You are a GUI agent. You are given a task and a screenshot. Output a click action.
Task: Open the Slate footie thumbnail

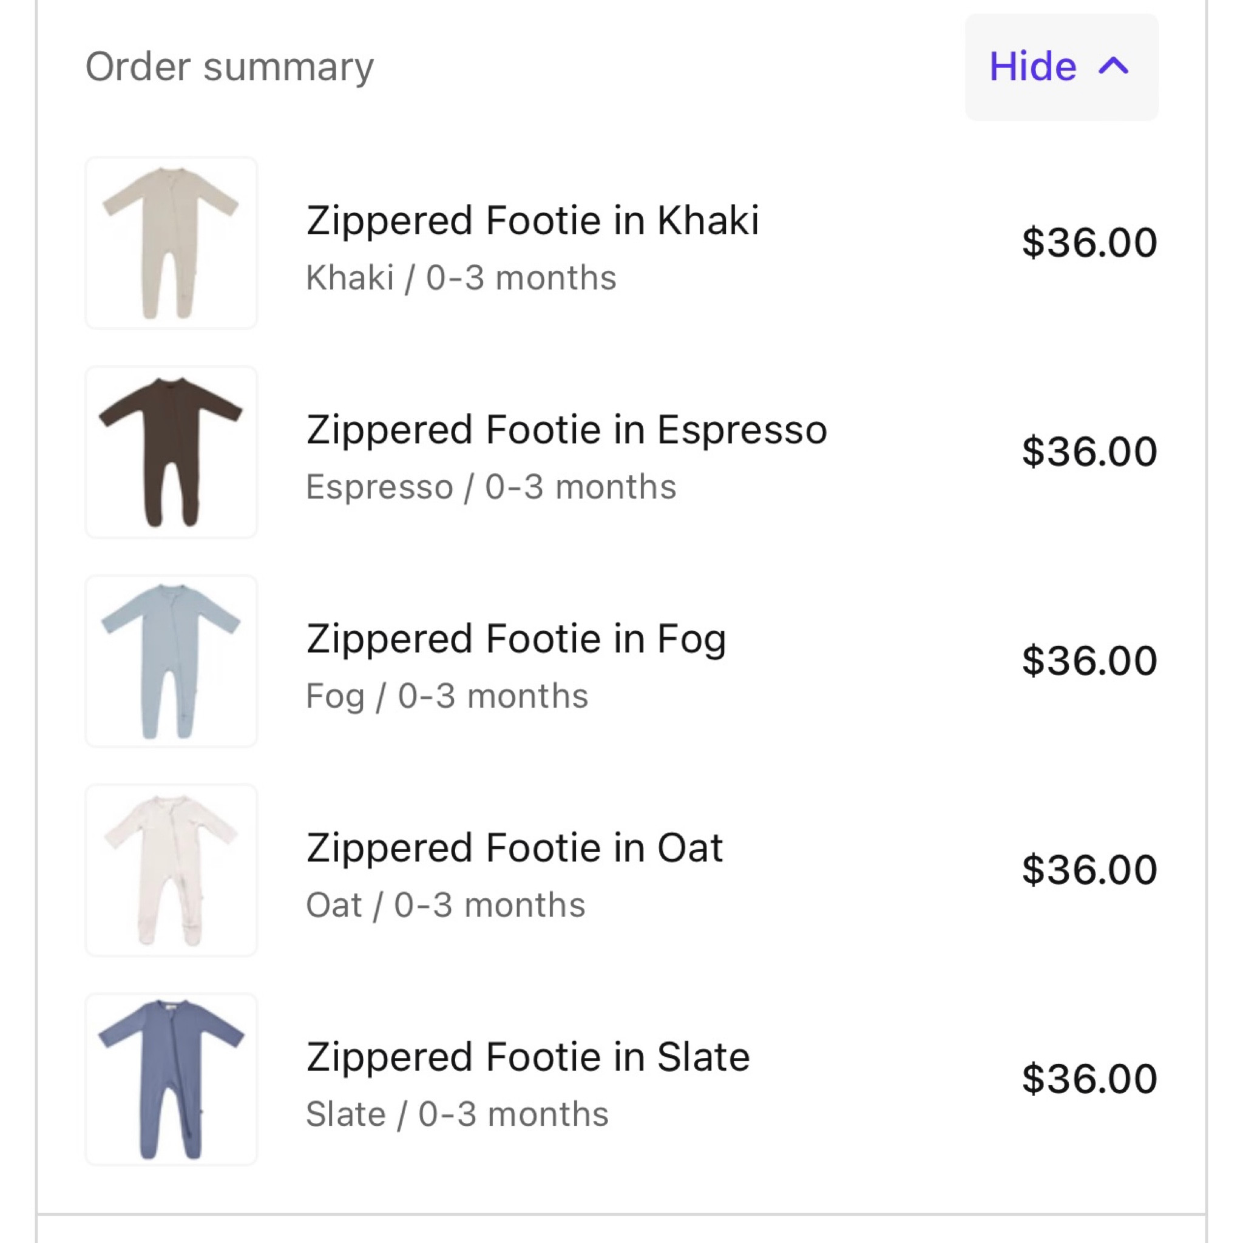[171, 1079]
